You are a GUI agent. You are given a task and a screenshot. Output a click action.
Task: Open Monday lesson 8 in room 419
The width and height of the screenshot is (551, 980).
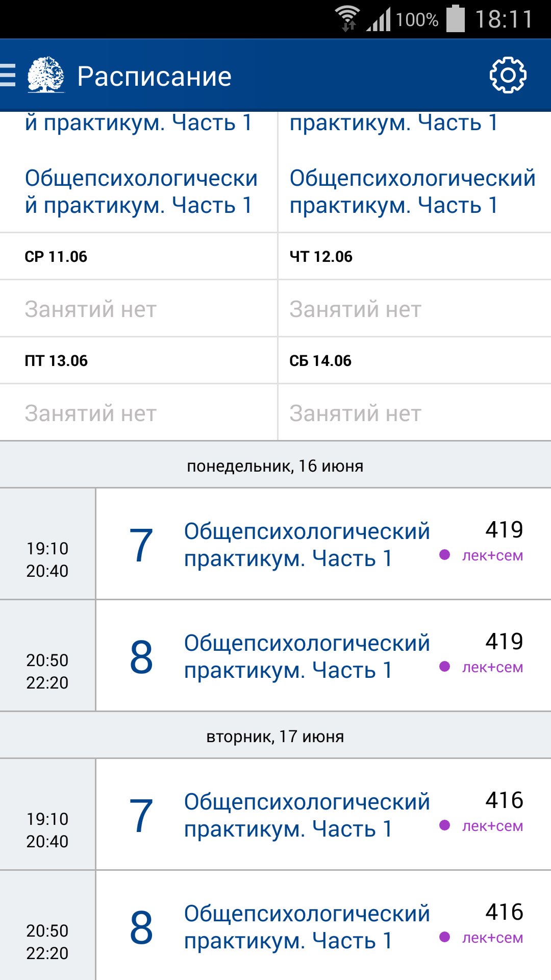tap(323, 656)
